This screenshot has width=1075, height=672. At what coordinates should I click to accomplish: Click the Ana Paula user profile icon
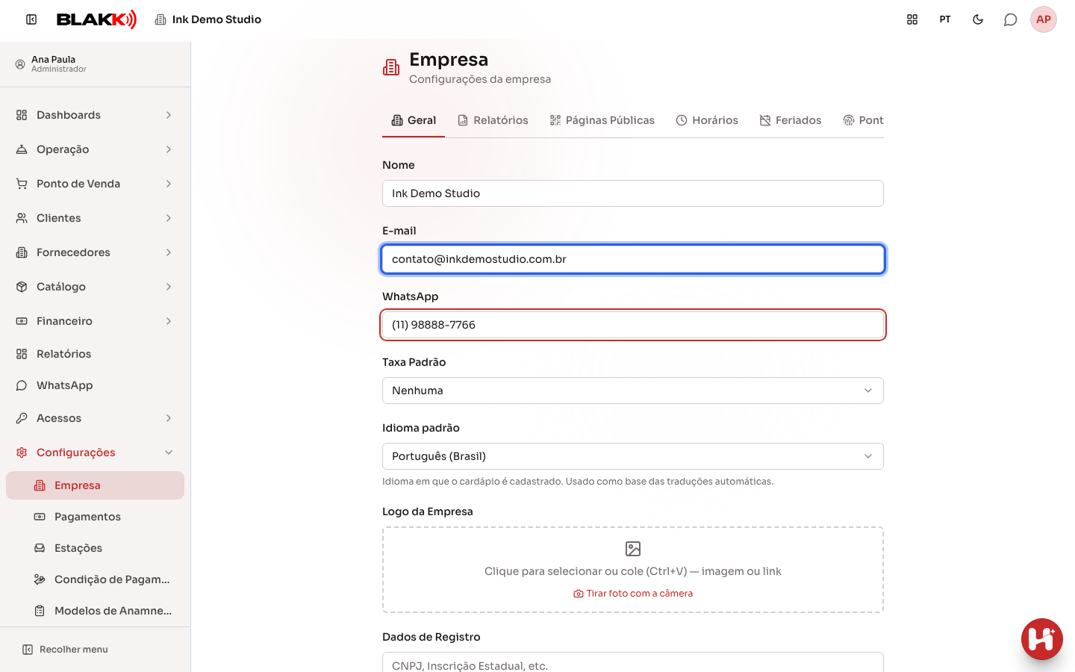(x=20, y=64)
